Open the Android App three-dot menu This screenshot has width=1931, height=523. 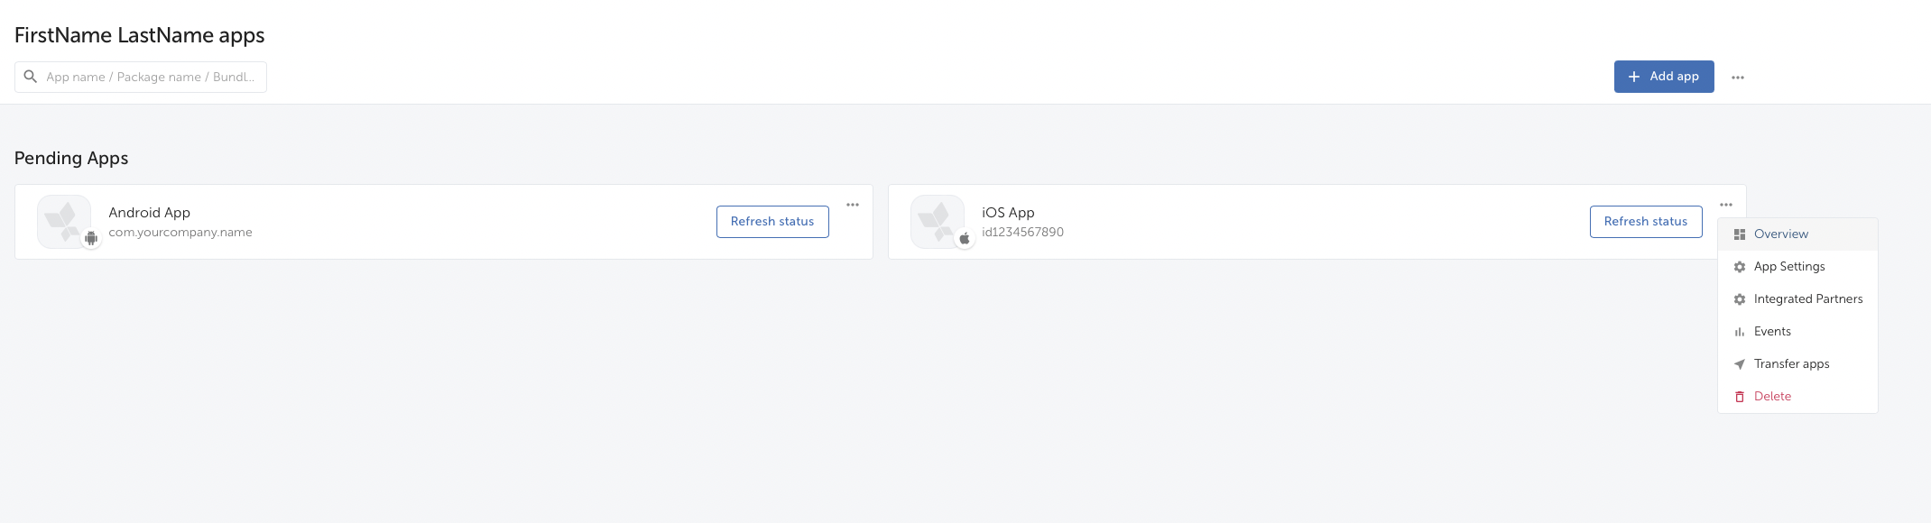853,205
